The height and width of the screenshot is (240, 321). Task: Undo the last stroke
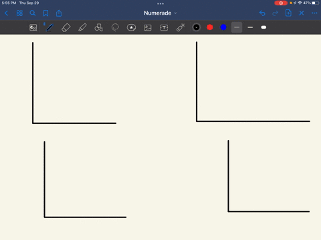262,13
